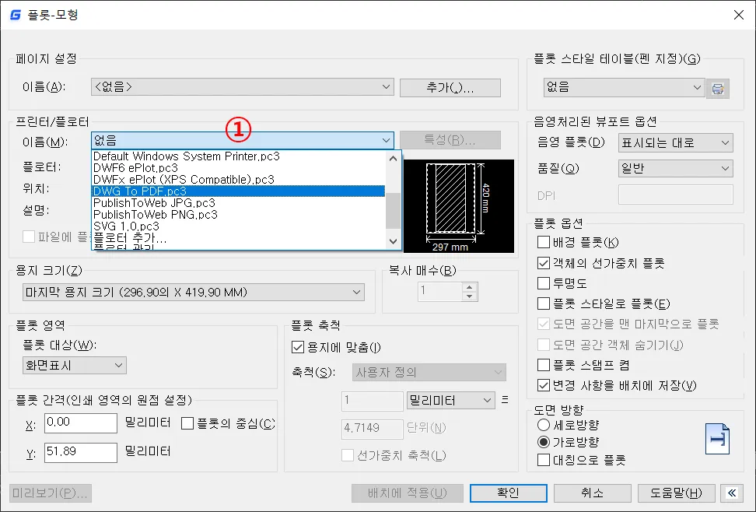756x512 pixels.
Task: Enable the 배경 플롯 checkbox
Action: pyautogui.click(x=544, y=242)
